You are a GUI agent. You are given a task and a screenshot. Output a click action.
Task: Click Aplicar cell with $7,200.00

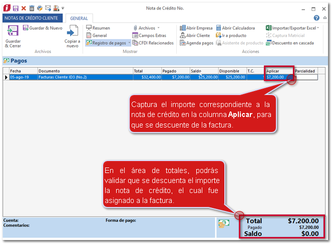click(x=278, y=77)
